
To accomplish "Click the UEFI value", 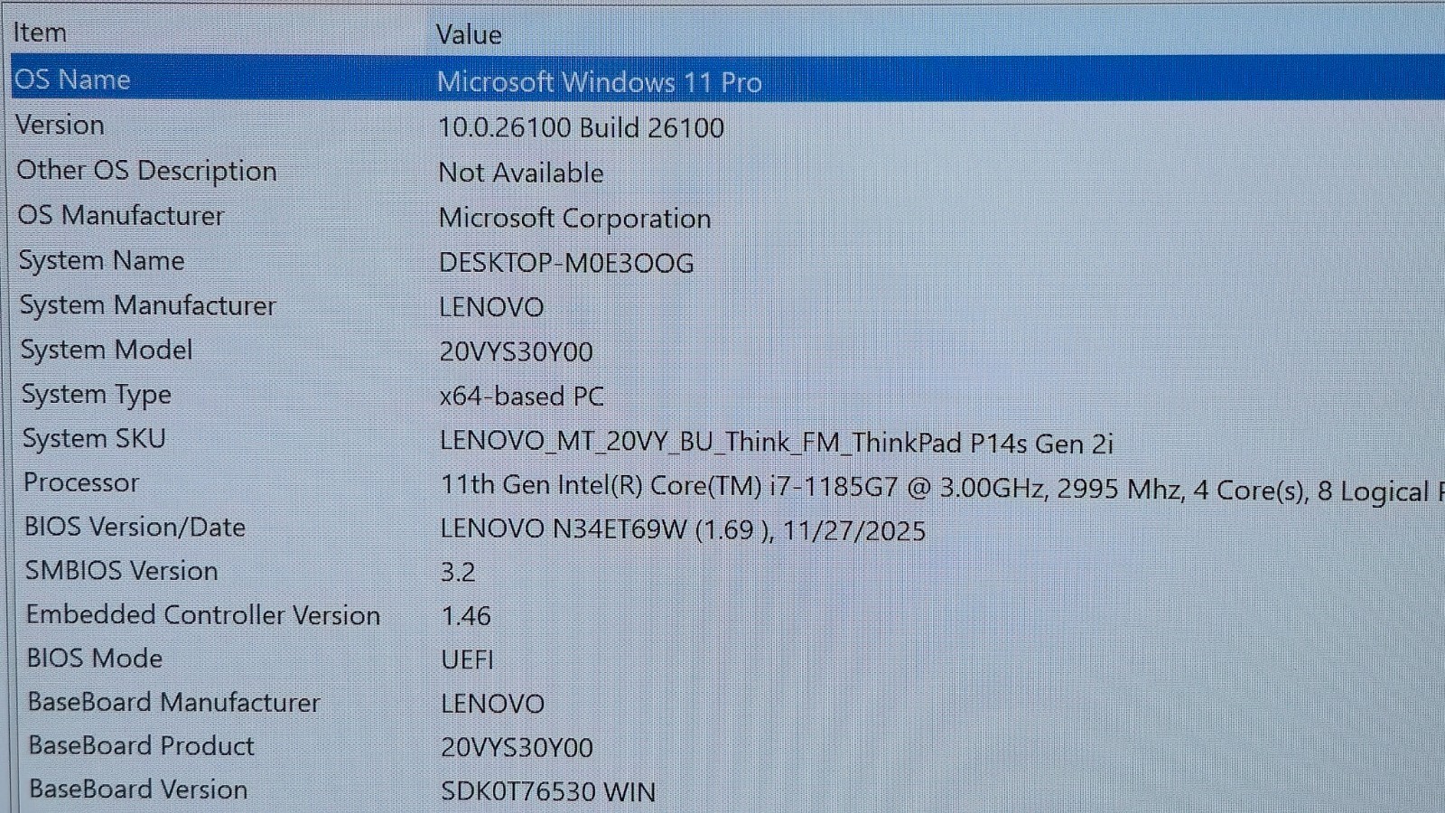I will coord(467,659).
